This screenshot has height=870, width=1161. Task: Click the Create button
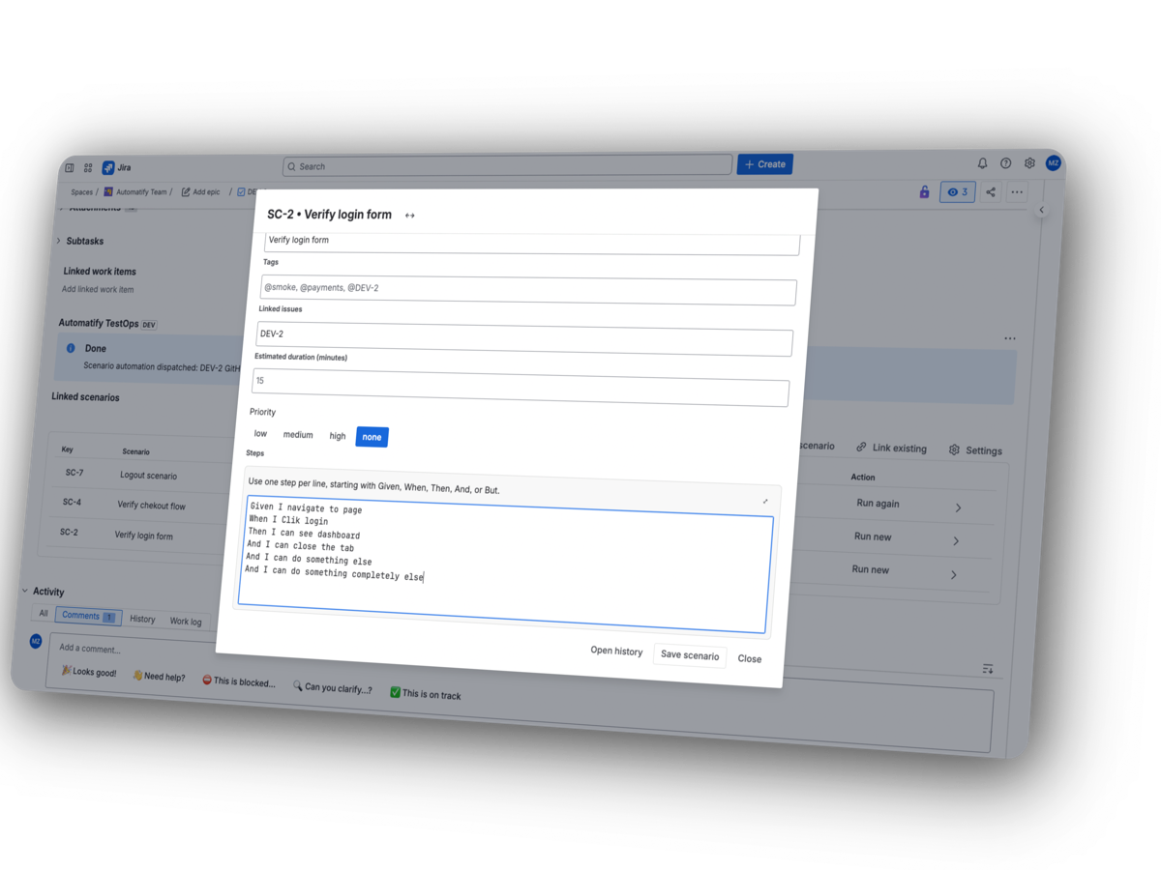pos(765,164)
